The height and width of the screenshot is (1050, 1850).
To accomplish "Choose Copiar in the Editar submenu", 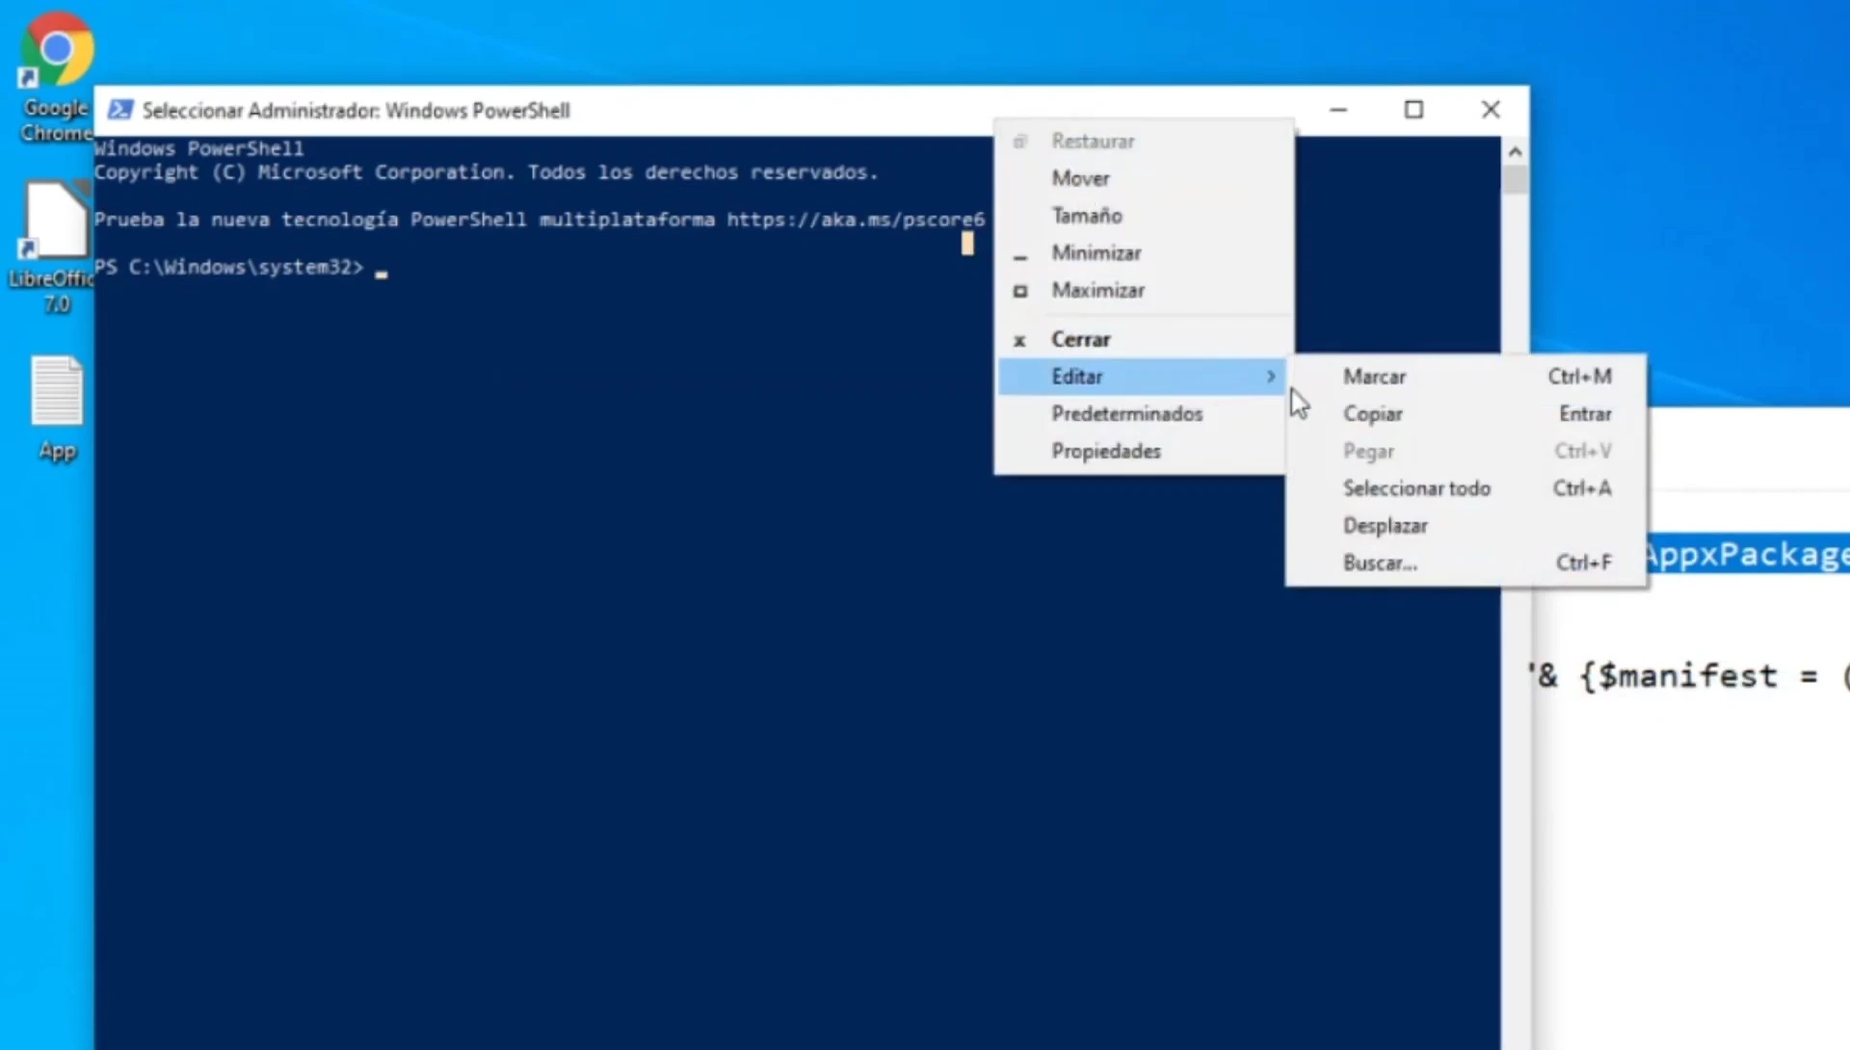I will (x=1466, y=414).
